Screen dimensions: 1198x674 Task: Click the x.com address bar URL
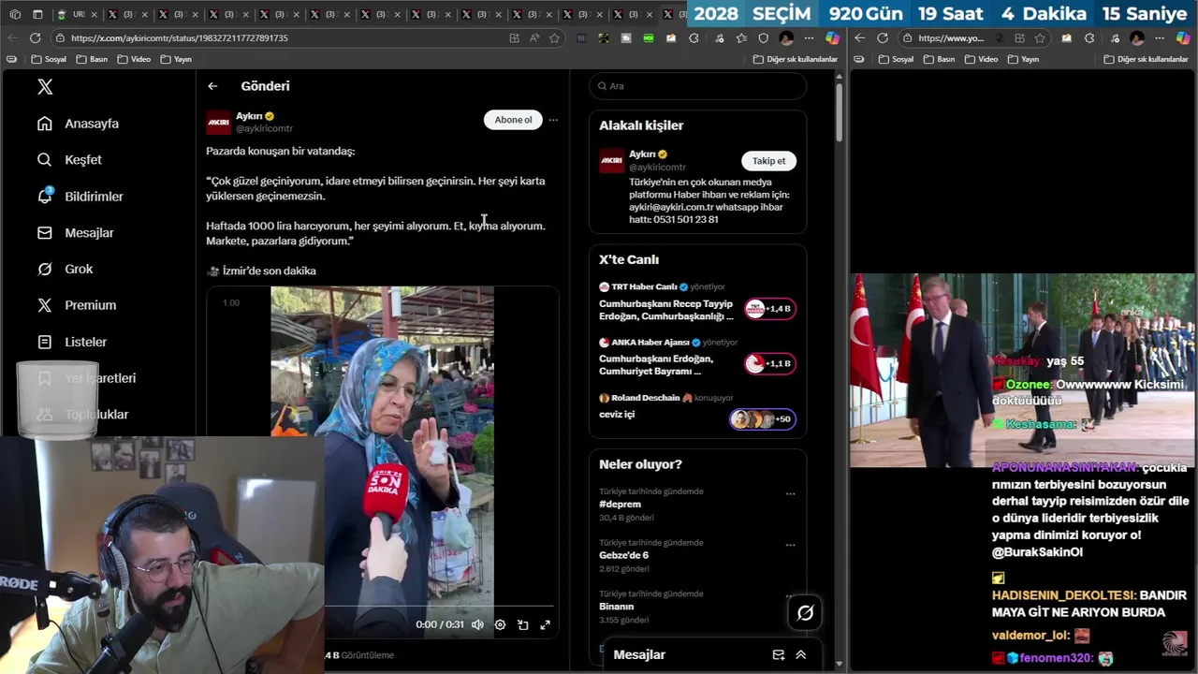180,38
